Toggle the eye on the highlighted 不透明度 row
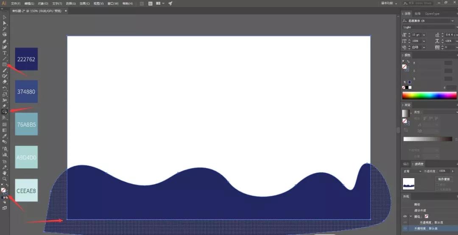Image resolution: width=458 pixels, height=235 pixels. point(405,228)
